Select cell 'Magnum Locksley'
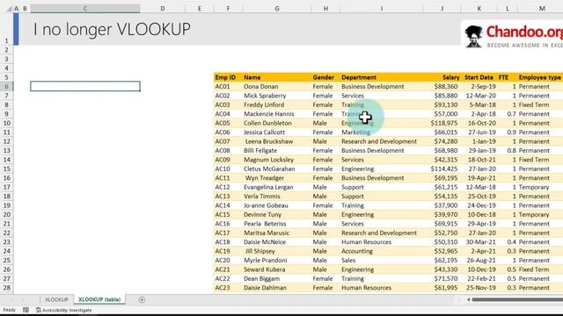The image size is (563, 316). pos(277,160)
